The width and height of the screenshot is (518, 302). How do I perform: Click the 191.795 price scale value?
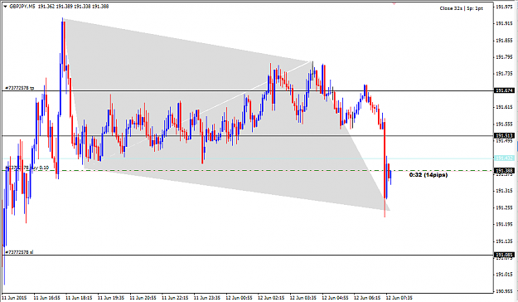[x=504, y=57]
